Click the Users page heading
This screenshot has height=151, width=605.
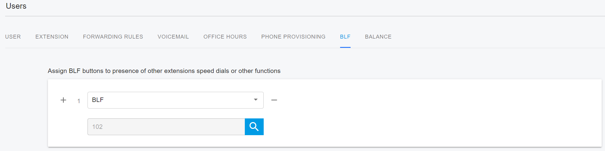pyautogui.click(x=16, y=6)
